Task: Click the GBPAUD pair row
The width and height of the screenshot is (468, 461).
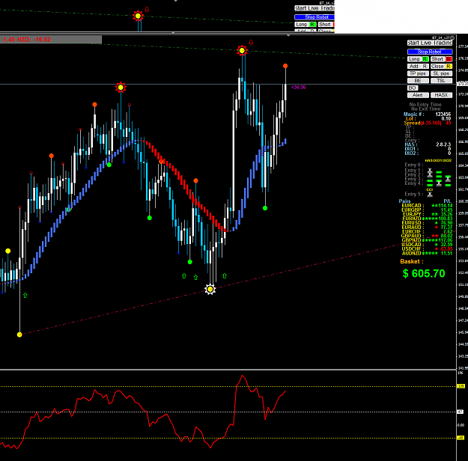Action: click(427, 236)
